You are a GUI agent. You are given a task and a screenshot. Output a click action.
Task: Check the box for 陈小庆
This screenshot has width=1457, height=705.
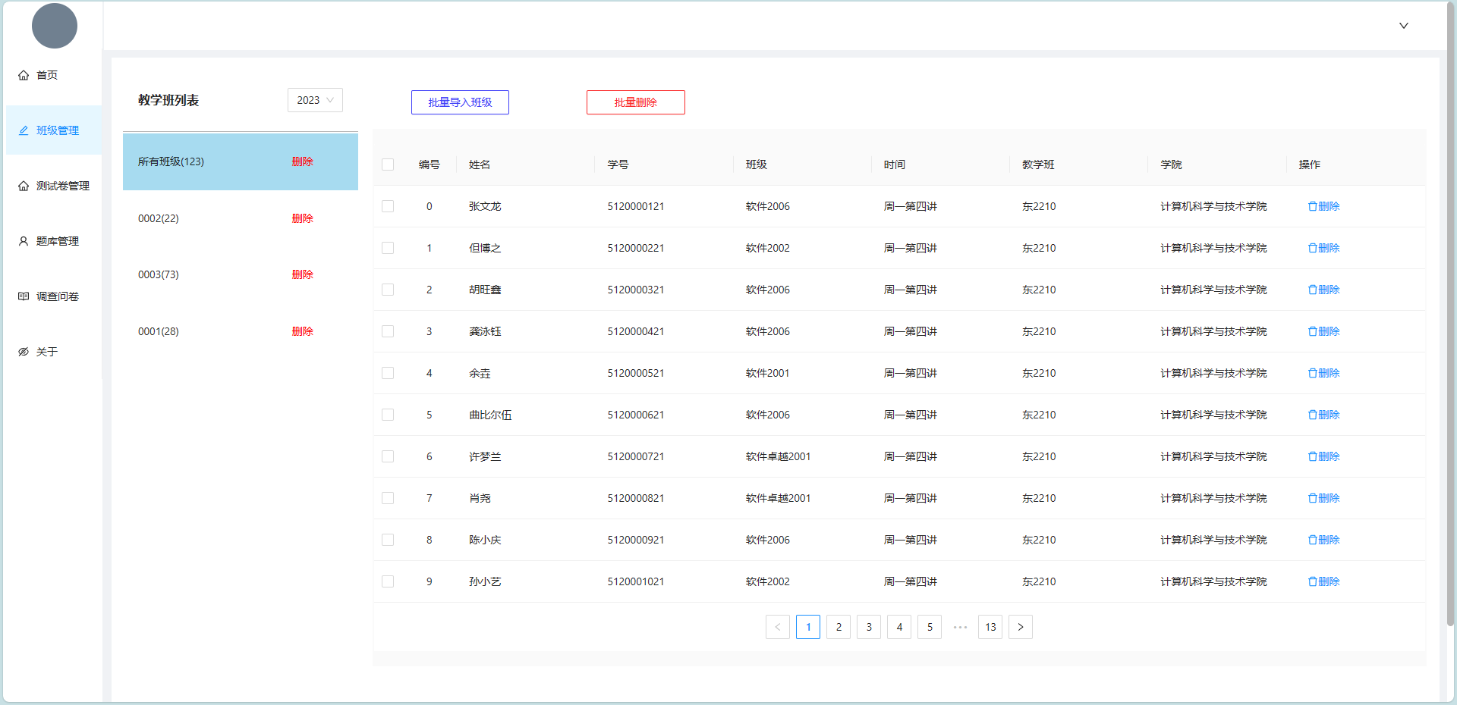pyautogui.click(x=388, y=540)
